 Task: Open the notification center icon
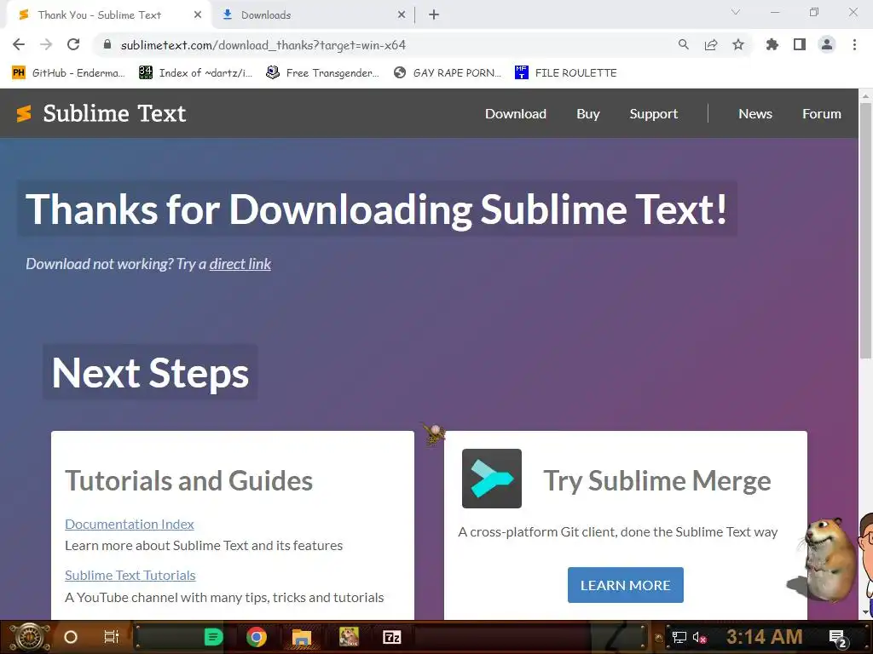pyautogui.click(x=838, y=639)
